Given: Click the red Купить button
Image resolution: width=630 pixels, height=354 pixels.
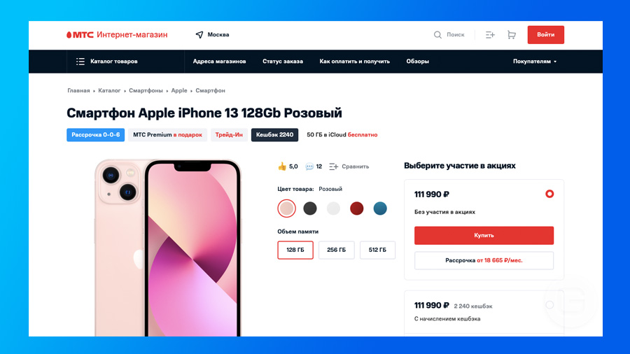Looking at the screenshot, I should [x=484, y=236].
